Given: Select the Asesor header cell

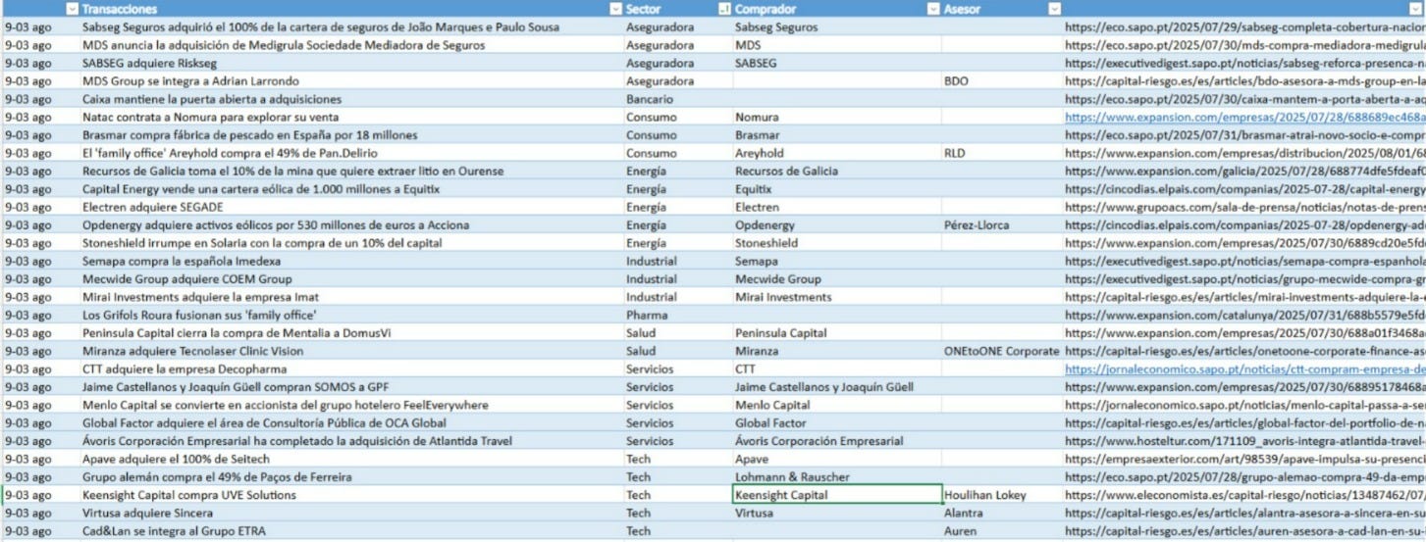Looking at the screenshot, I should coord(1002,9).
